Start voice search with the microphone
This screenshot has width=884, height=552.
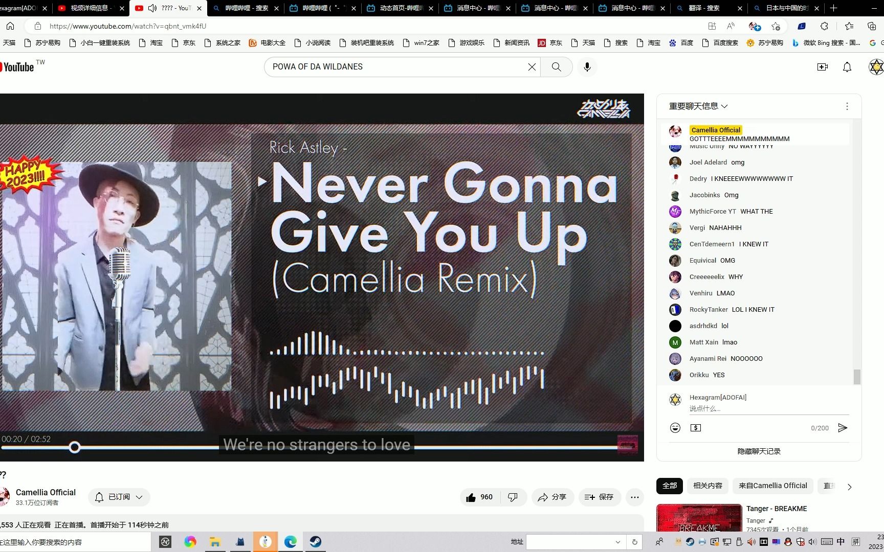point(587,67)
